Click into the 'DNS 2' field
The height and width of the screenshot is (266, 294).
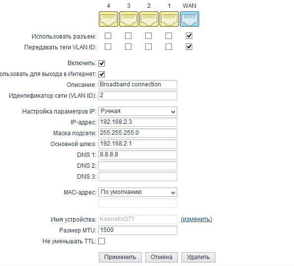click(x=138, y=166)
